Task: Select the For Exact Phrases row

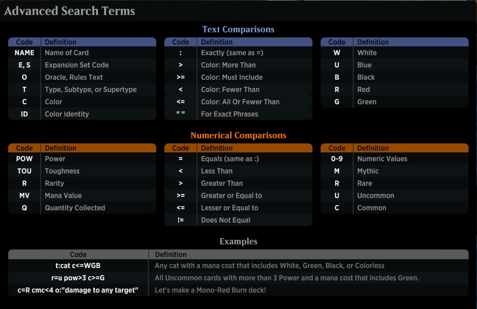Action: click(x=238, y=114)
